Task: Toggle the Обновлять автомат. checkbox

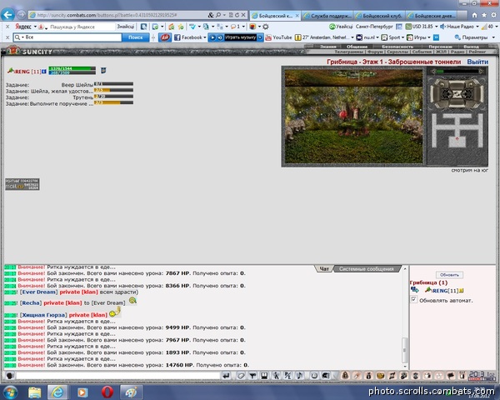Action: pyautogui.click(x=413, y=299)
